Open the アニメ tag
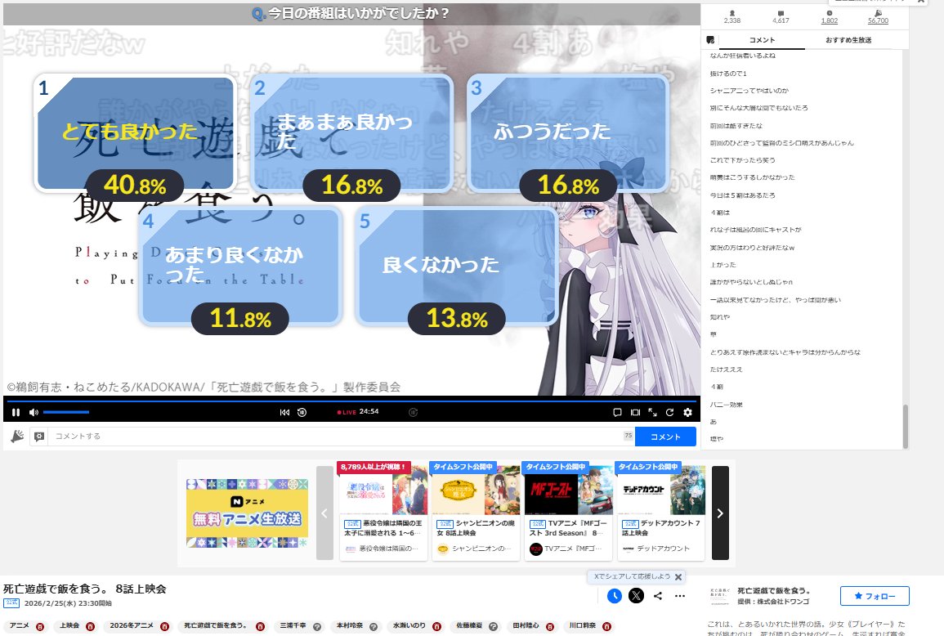 [20, 625]
